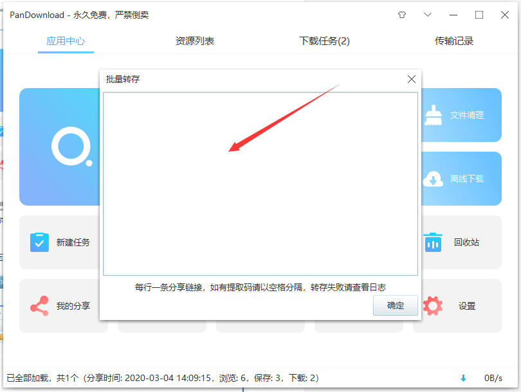
Task: Click the 离线下载 cloud icon
Action: pyautogui.click(x=433, y=179)
